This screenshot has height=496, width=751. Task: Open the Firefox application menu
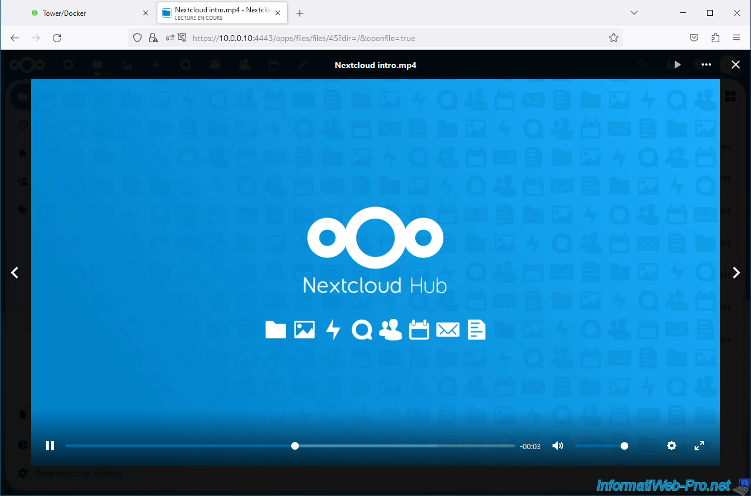[736, 38]
